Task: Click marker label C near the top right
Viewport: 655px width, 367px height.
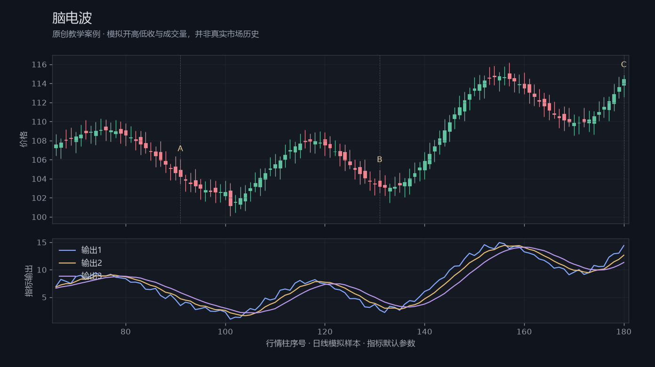Action: (623, 64)
